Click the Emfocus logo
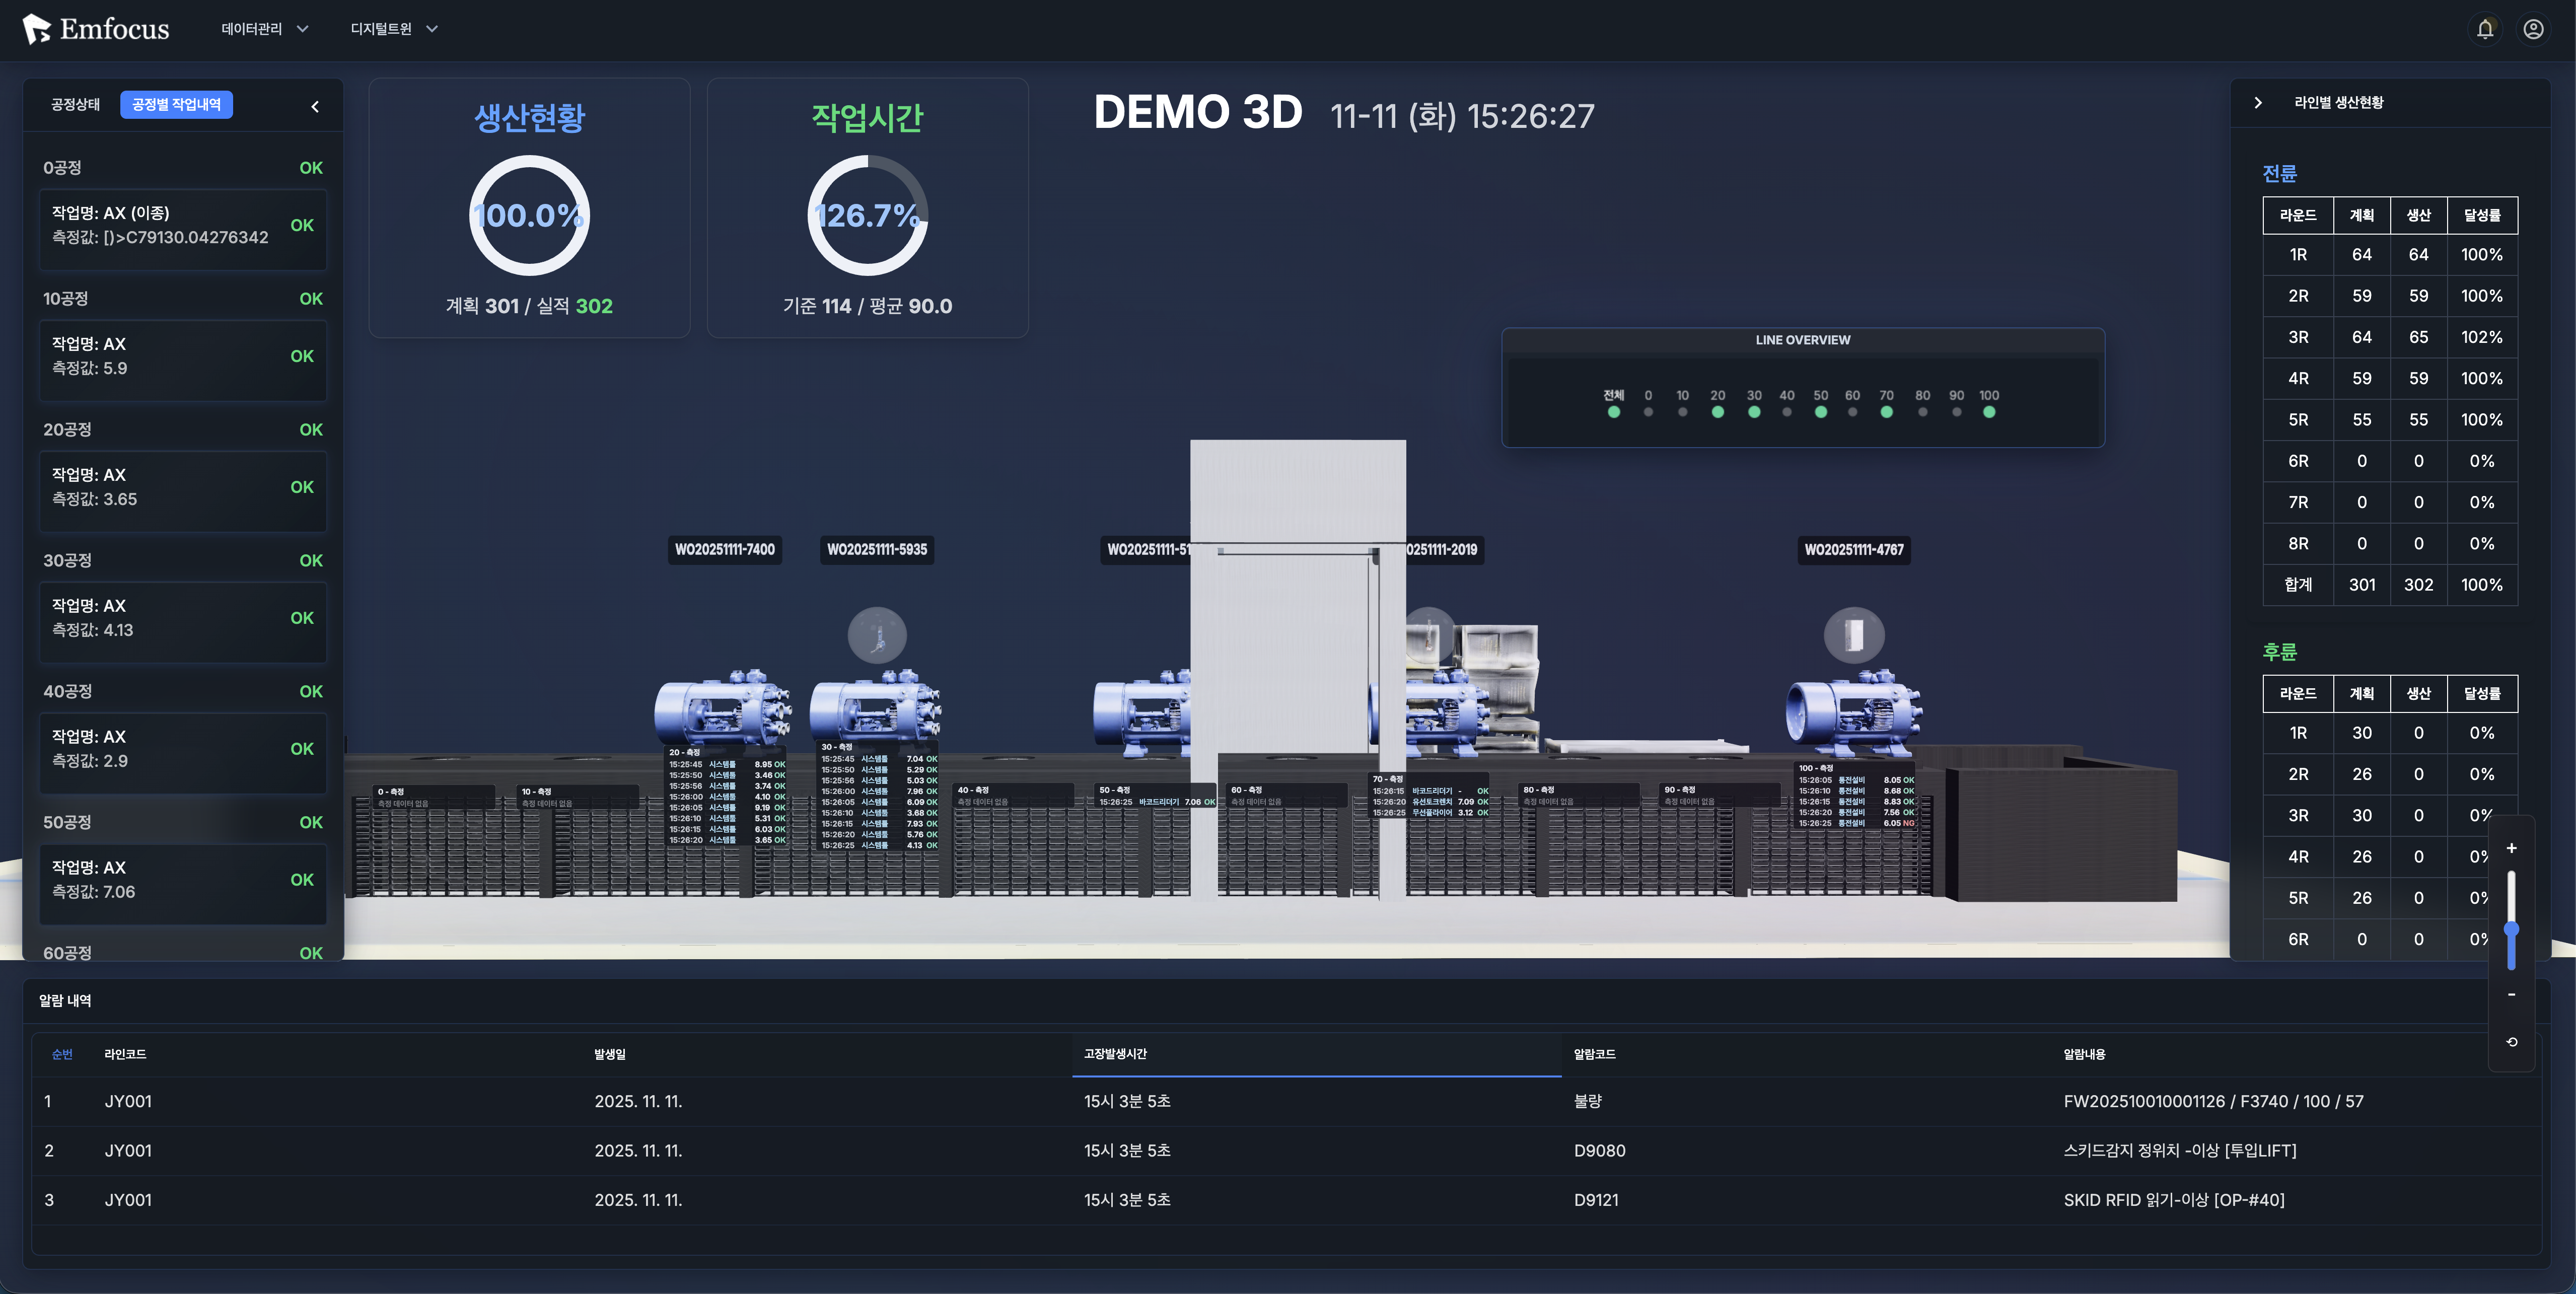This screenshot has height=1294, width=2576. [x=96, y=29]
